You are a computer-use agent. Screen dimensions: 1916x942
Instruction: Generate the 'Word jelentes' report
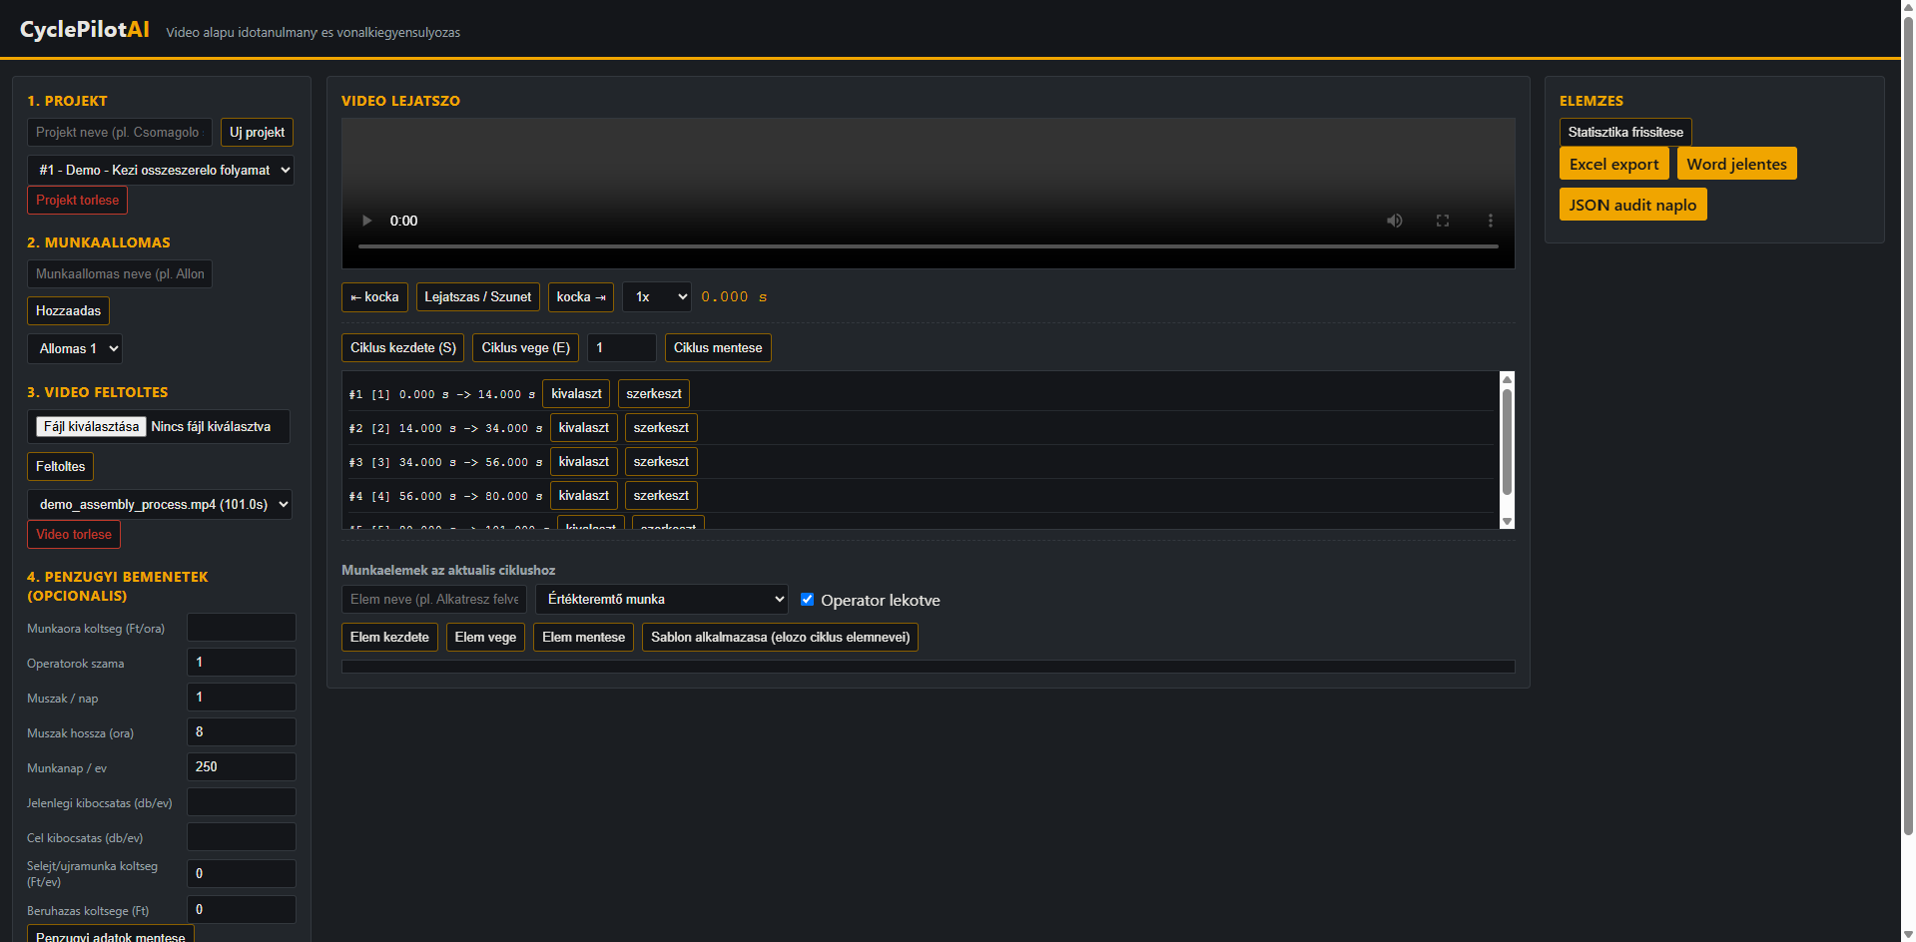tap(1737, 165)
